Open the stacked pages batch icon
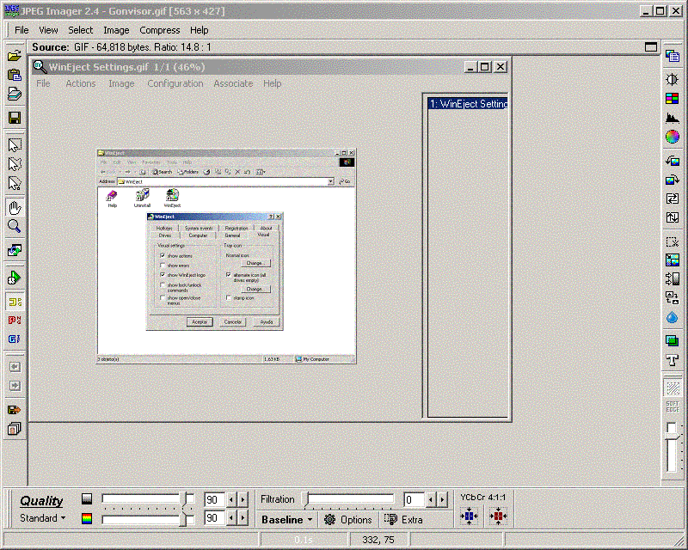 [15, 429]
